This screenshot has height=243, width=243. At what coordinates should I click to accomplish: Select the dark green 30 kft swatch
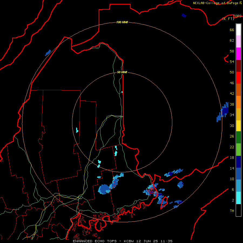pyautogui.click(x=238, y=137)
